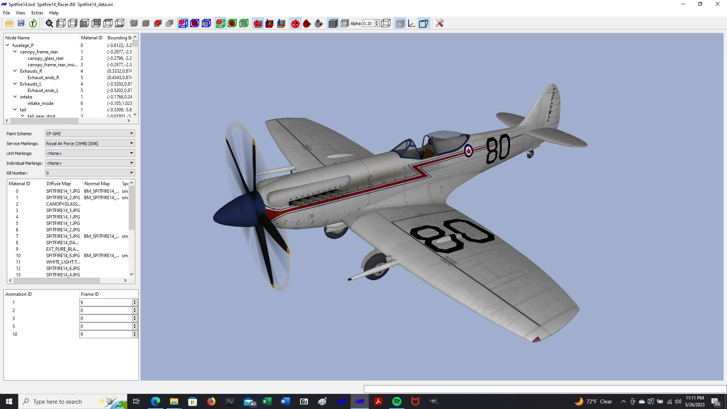Click the two stacked gray cubes icon

(170, 23)
